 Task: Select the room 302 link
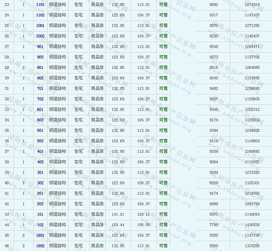(40, 183)
